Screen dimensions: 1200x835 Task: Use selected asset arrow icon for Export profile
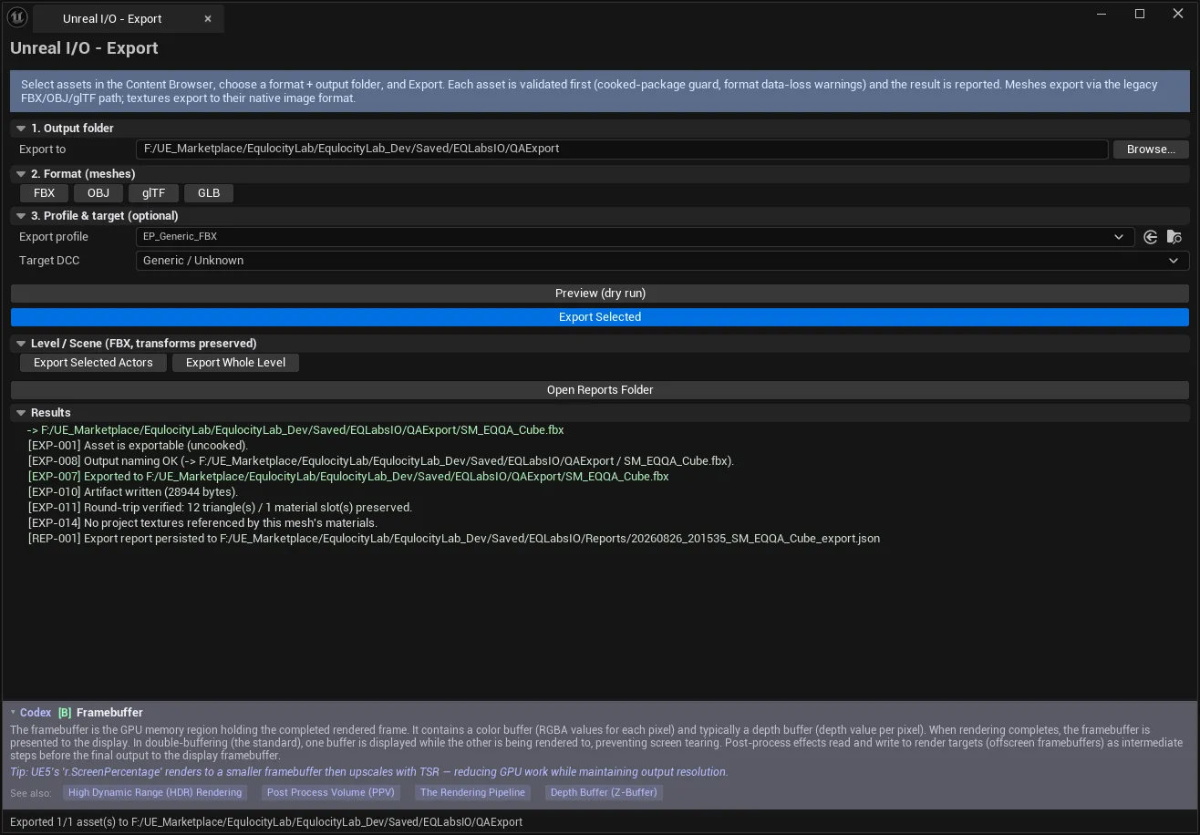coord(1151,237)
